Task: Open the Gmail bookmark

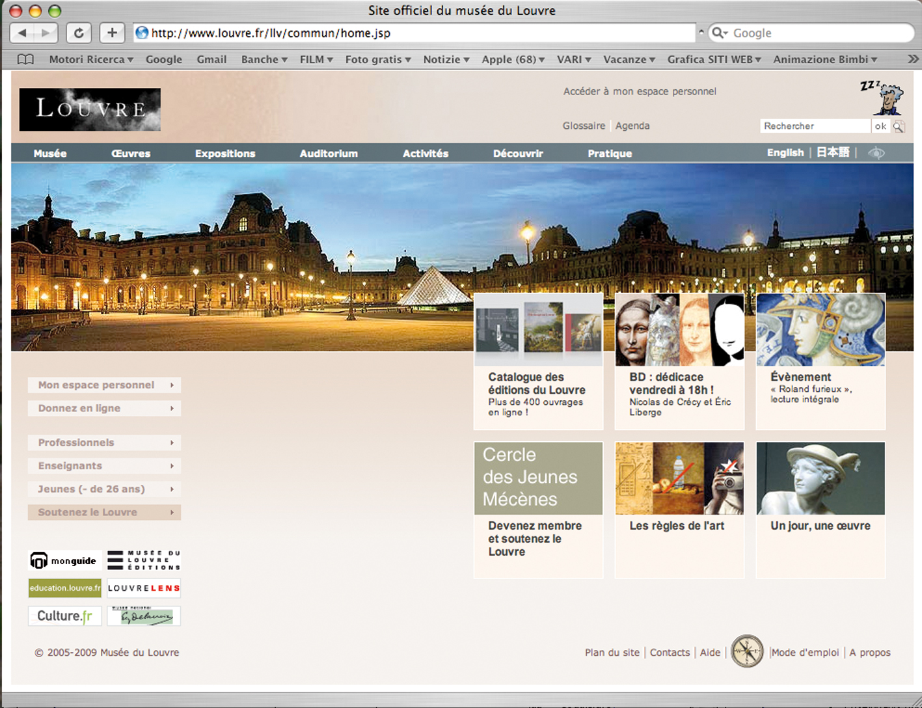Action: coord(211,59)
